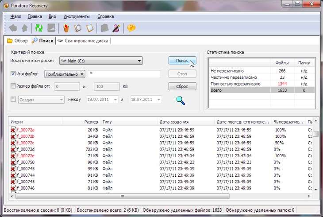Click the file name pattern input field
This screenshot has width=323, height=217.
tap(124, 74)
